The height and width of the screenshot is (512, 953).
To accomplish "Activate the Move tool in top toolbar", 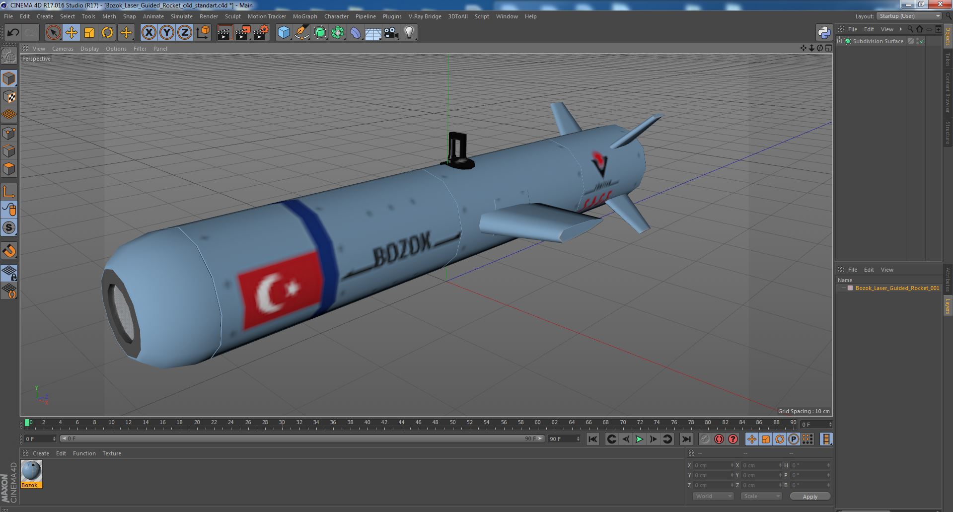I will pyautogui.click(x=71, y=33).
